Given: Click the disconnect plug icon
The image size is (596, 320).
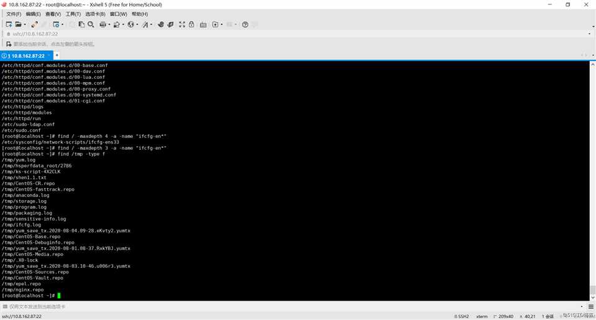Looking at the screenshot, I should tap(35, 24).
